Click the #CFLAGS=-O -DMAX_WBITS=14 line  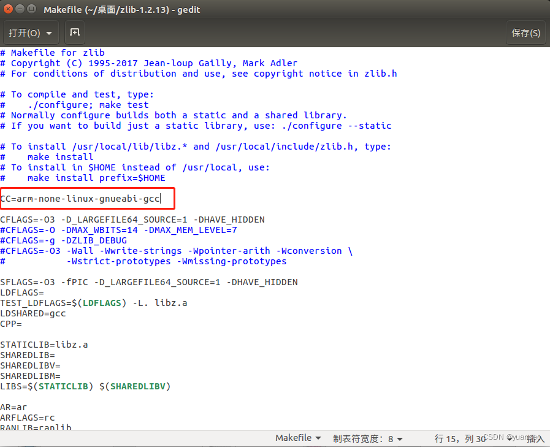pyautogui.click(x=118, y=230)
